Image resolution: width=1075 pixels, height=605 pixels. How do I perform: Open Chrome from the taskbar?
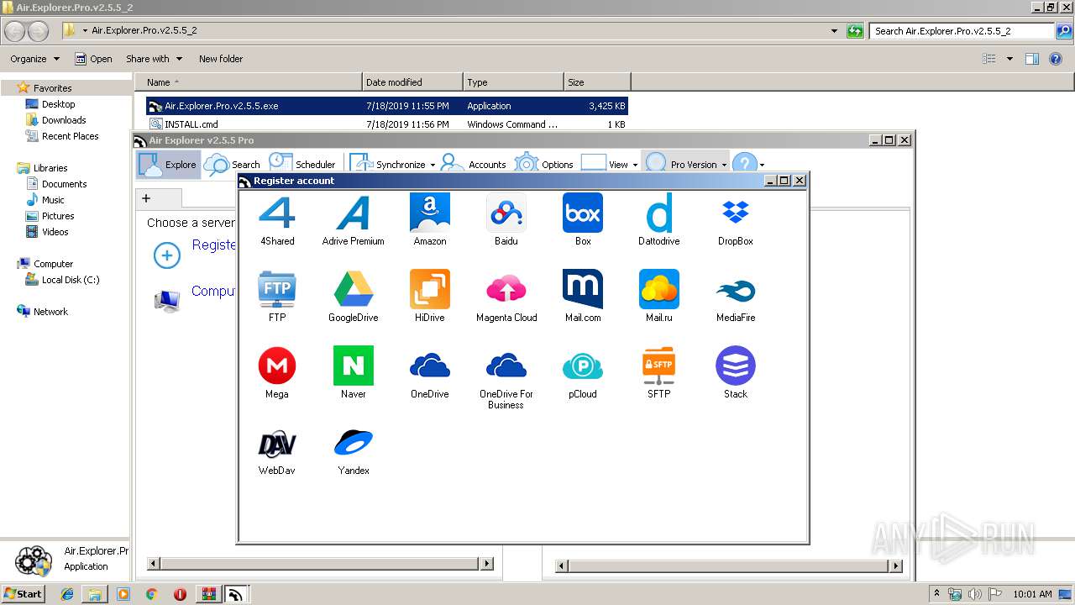152,594
